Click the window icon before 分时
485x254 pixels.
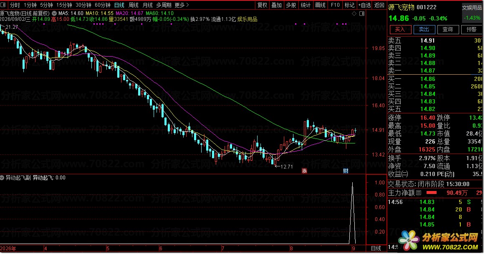(3, 5)
